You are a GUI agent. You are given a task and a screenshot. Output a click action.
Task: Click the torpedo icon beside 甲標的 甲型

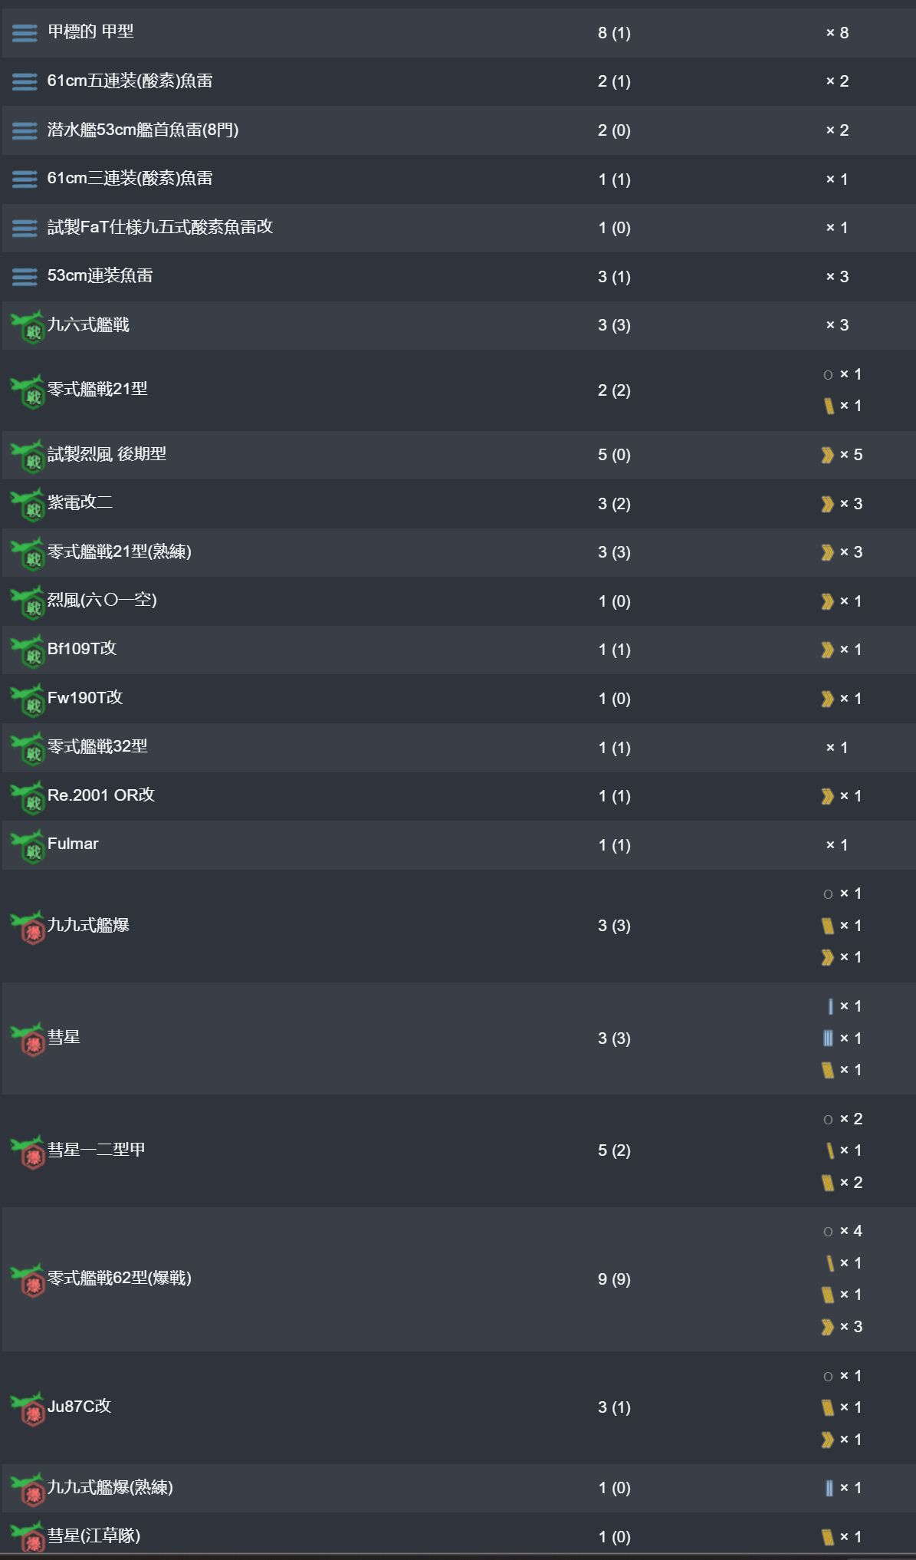[25, 33]
